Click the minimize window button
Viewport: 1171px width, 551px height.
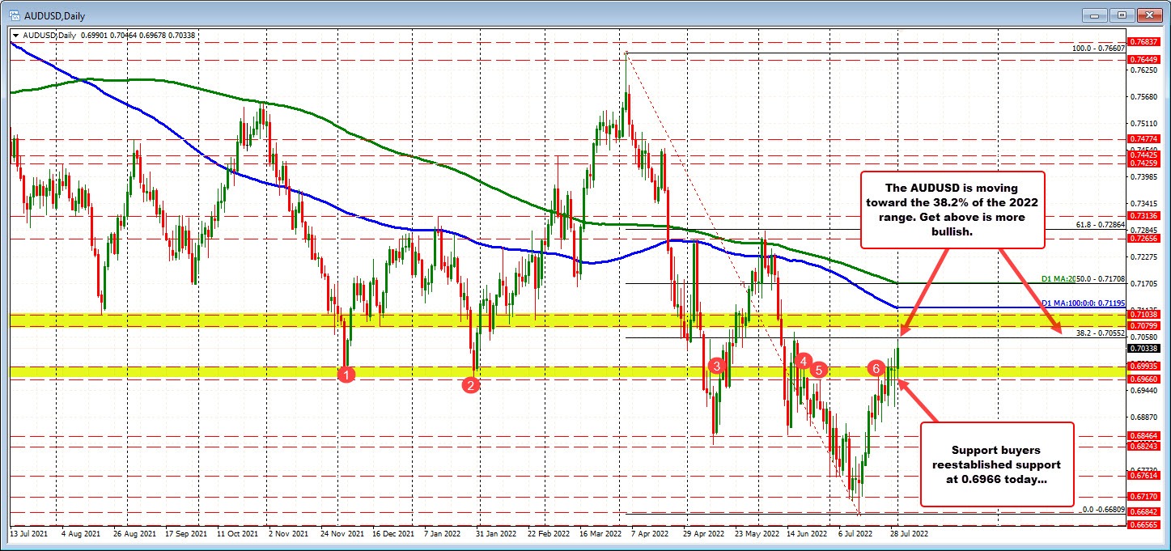(x=1094, y=15)
